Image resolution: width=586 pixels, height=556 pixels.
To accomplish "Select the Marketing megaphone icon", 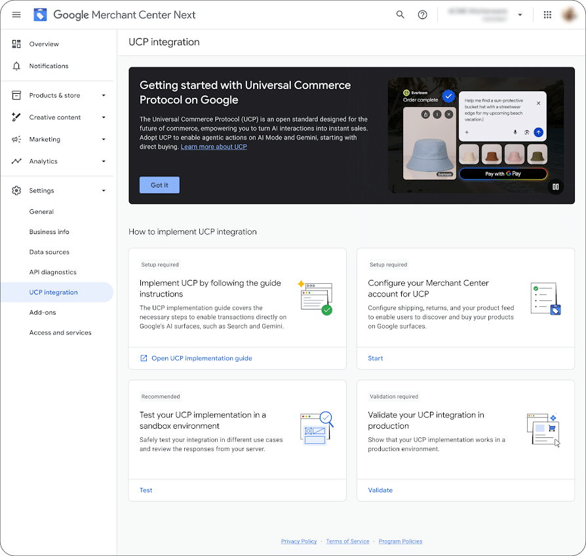I will coord(16,139).
